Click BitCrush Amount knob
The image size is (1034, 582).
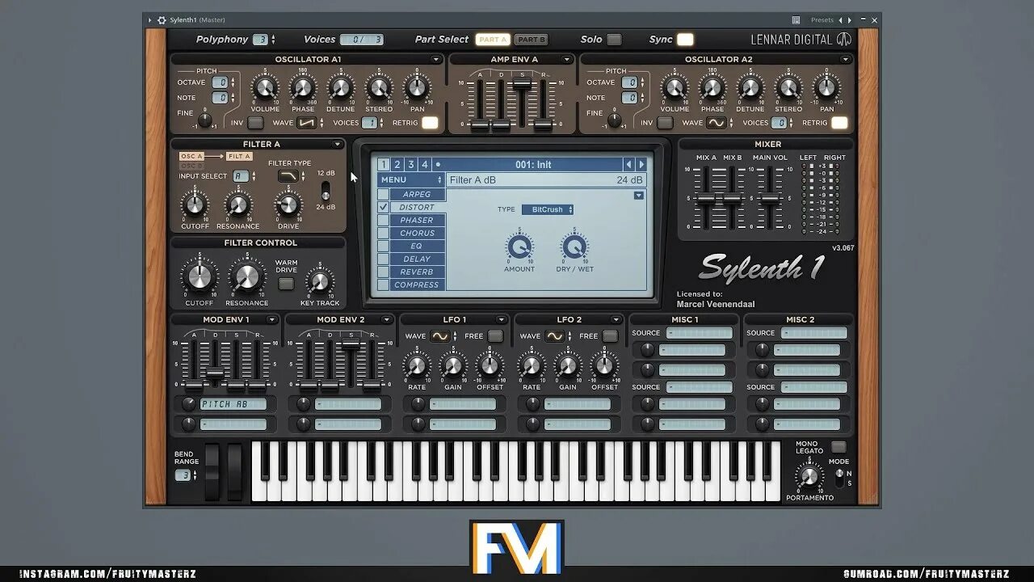(519, 247)
